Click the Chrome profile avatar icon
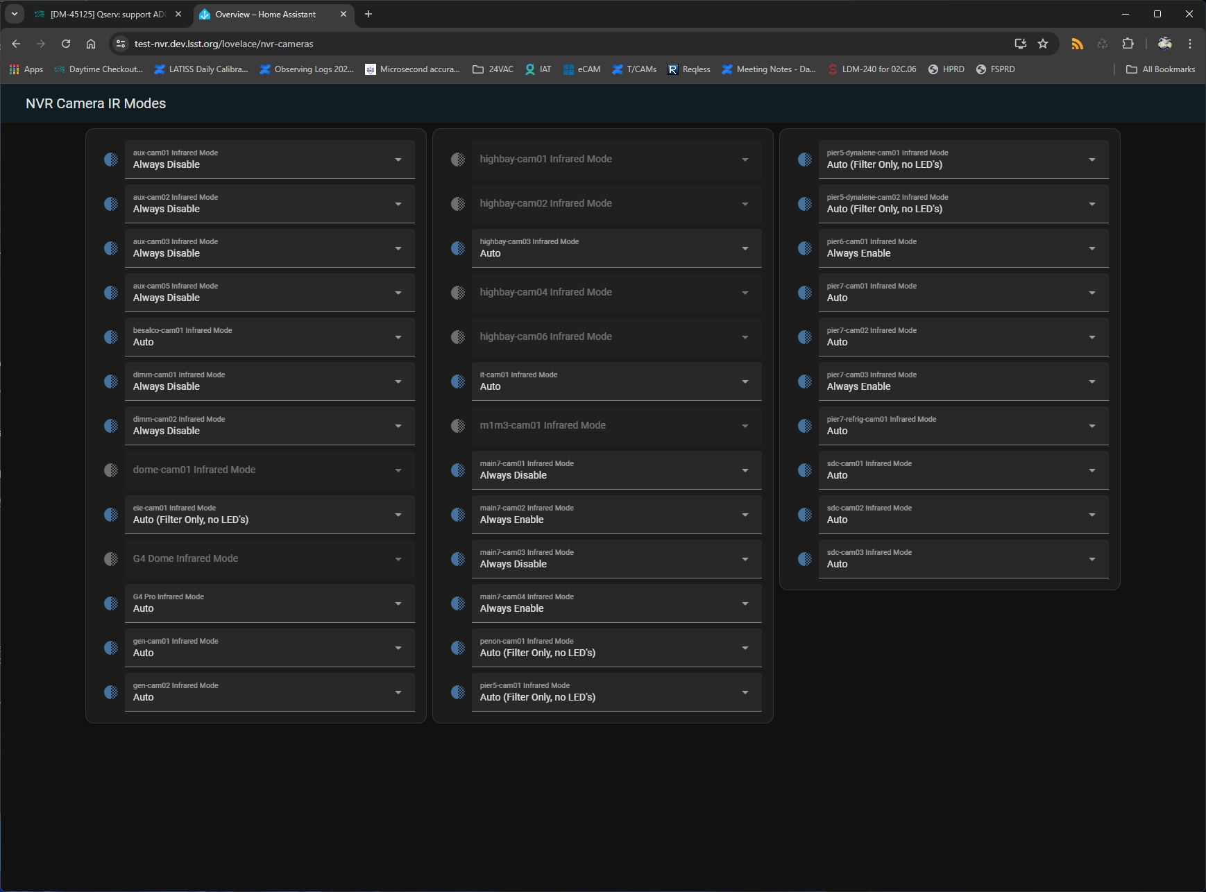This screenshot has width=1206, height=892. (x=1165, y=44)
